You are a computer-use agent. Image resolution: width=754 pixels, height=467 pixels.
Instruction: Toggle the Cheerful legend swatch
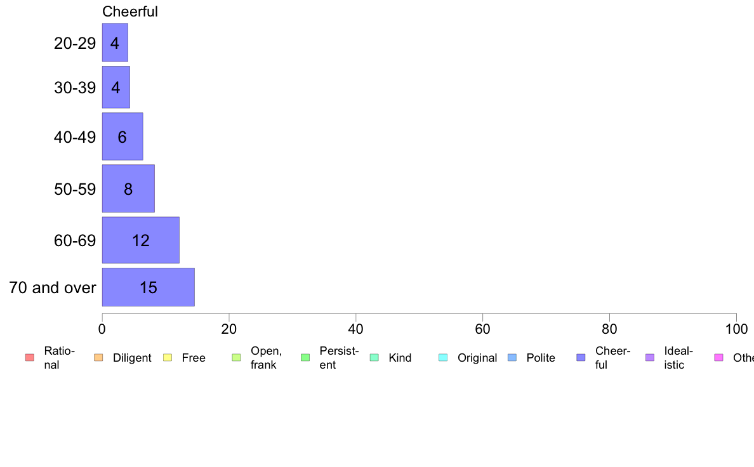581,357
